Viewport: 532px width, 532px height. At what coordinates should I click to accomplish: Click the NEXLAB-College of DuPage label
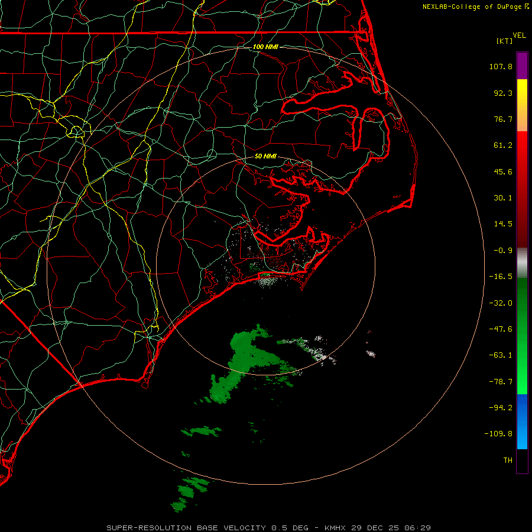[472, 7]
